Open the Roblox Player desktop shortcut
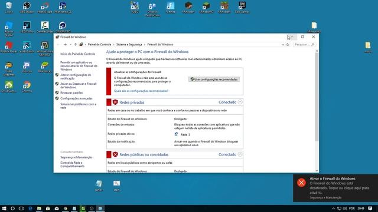Screen dimensions: 378x212 coord(9,47)
